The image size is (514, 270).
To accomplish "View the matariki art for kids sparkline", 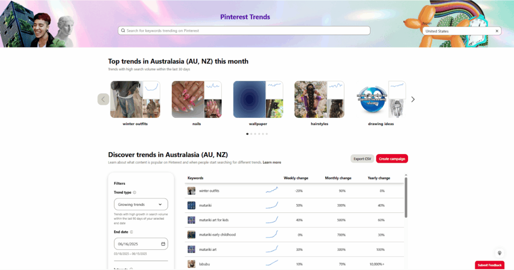I will pos(272,220).
